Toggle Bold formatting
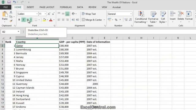 19,20
